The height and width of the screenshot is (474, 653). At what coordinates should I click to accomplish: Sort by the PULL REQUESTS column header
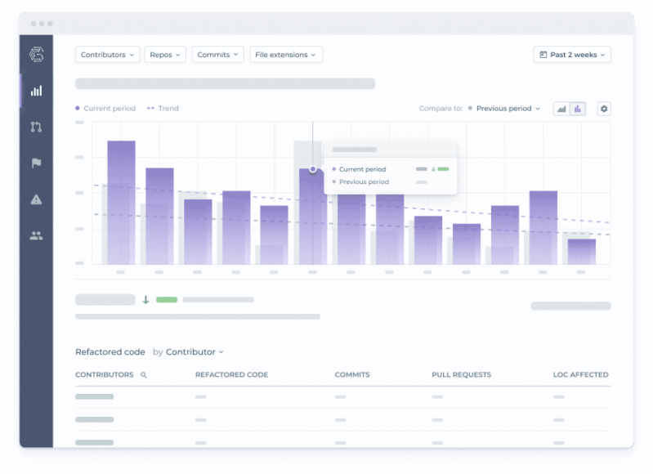click(x=462, y=375)
